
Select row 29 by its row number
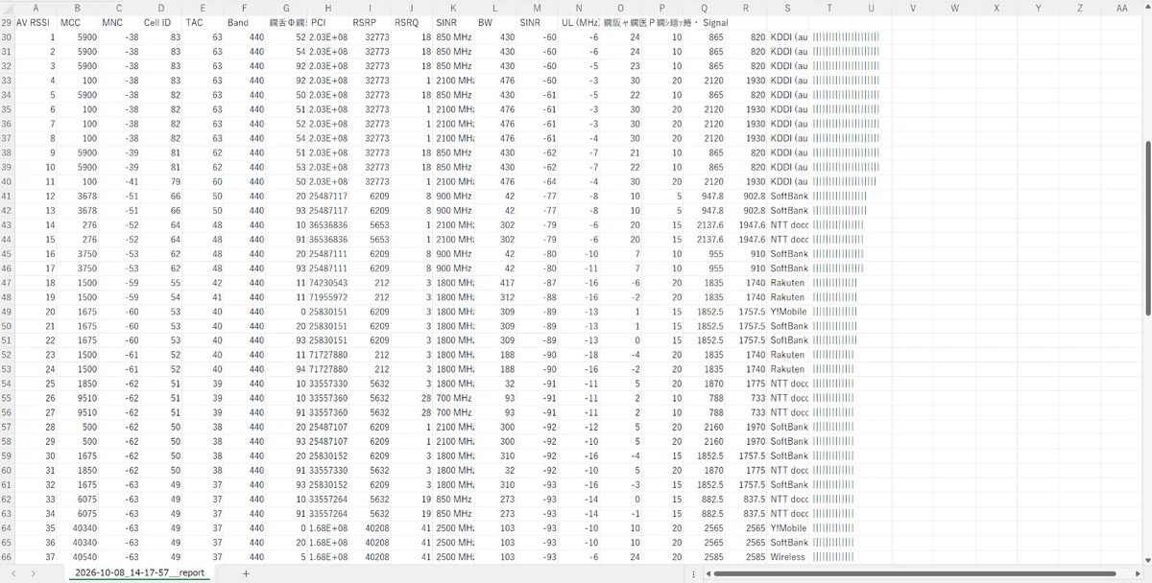click(7, 22)
